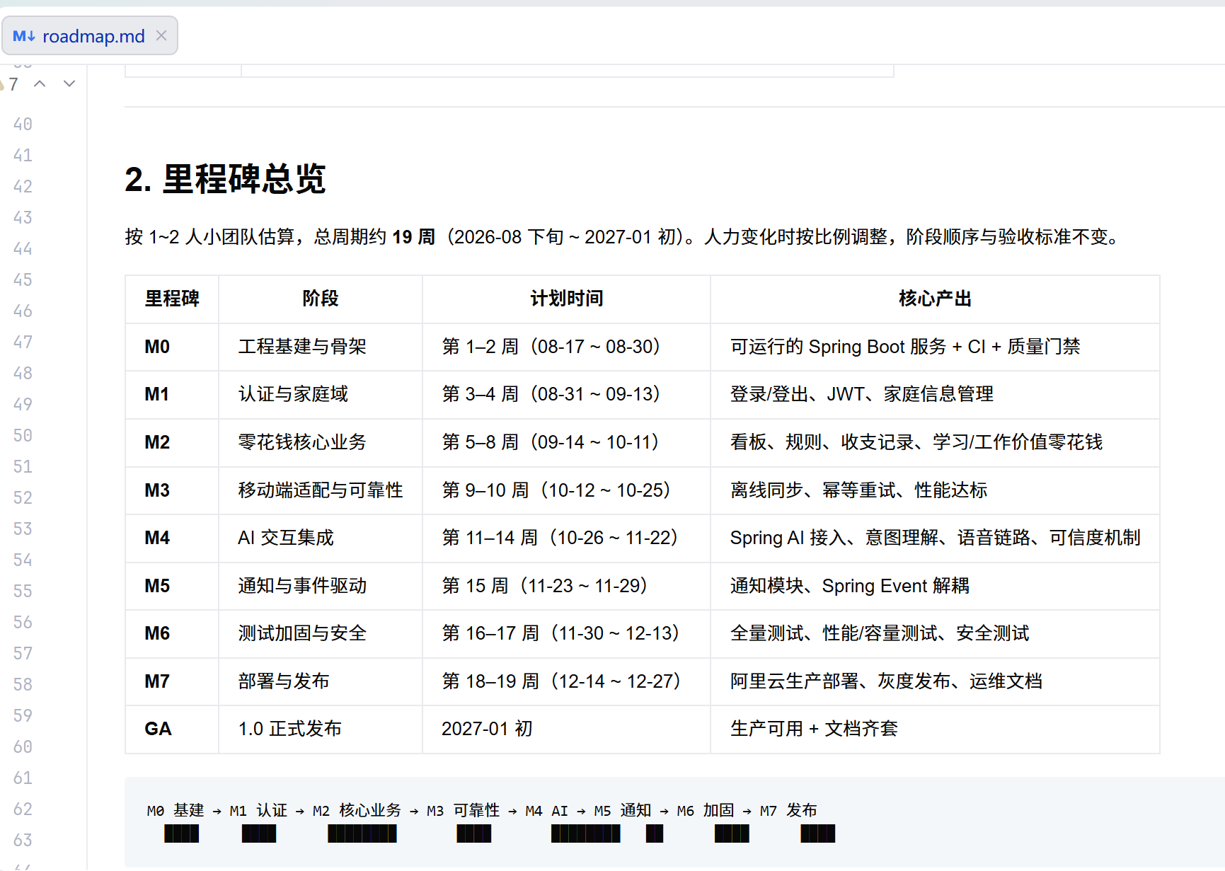Click M7 发布 in the code block

coord(788,811)
